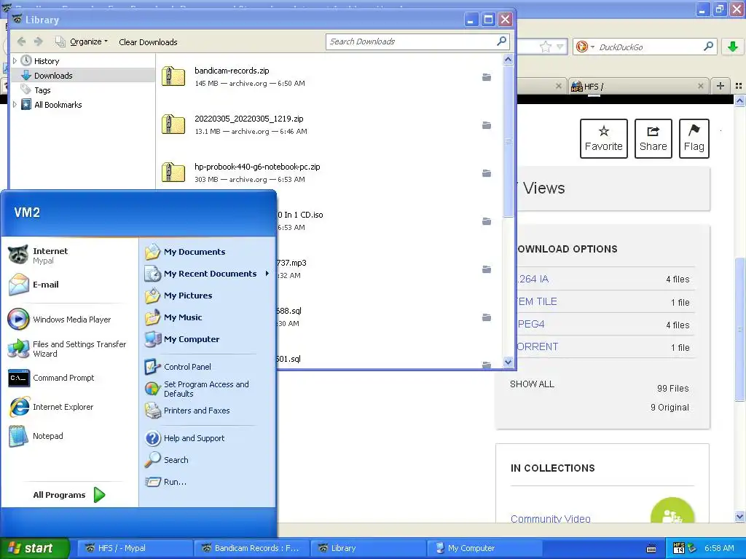Click SHOW ALL files link
746x559 pixels.
[532, 384]
